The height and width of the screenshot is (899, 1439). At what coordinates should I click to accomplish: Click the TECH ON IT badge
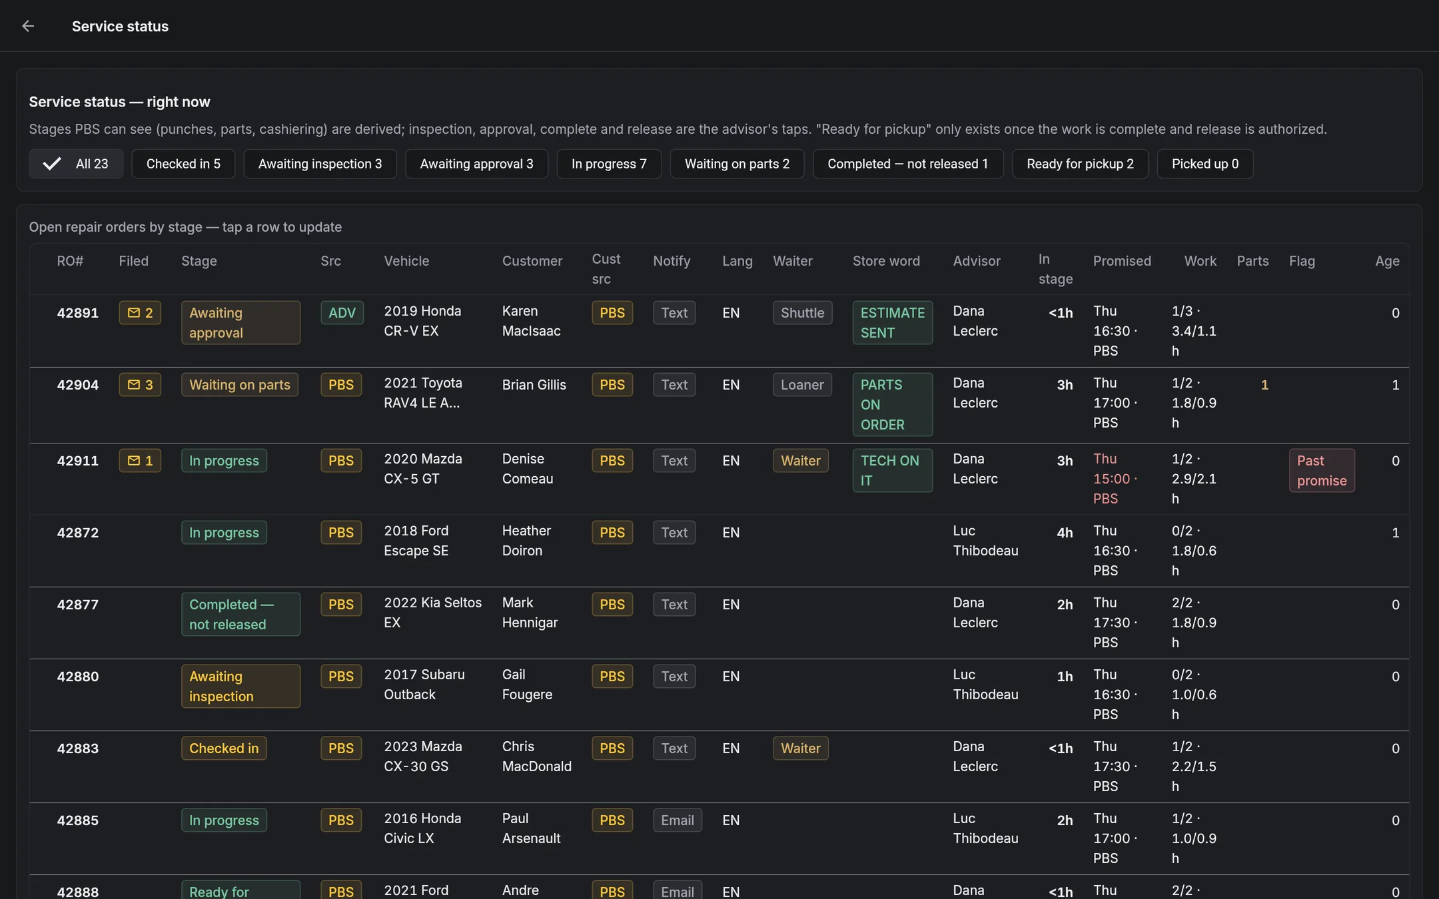point(893,471)
